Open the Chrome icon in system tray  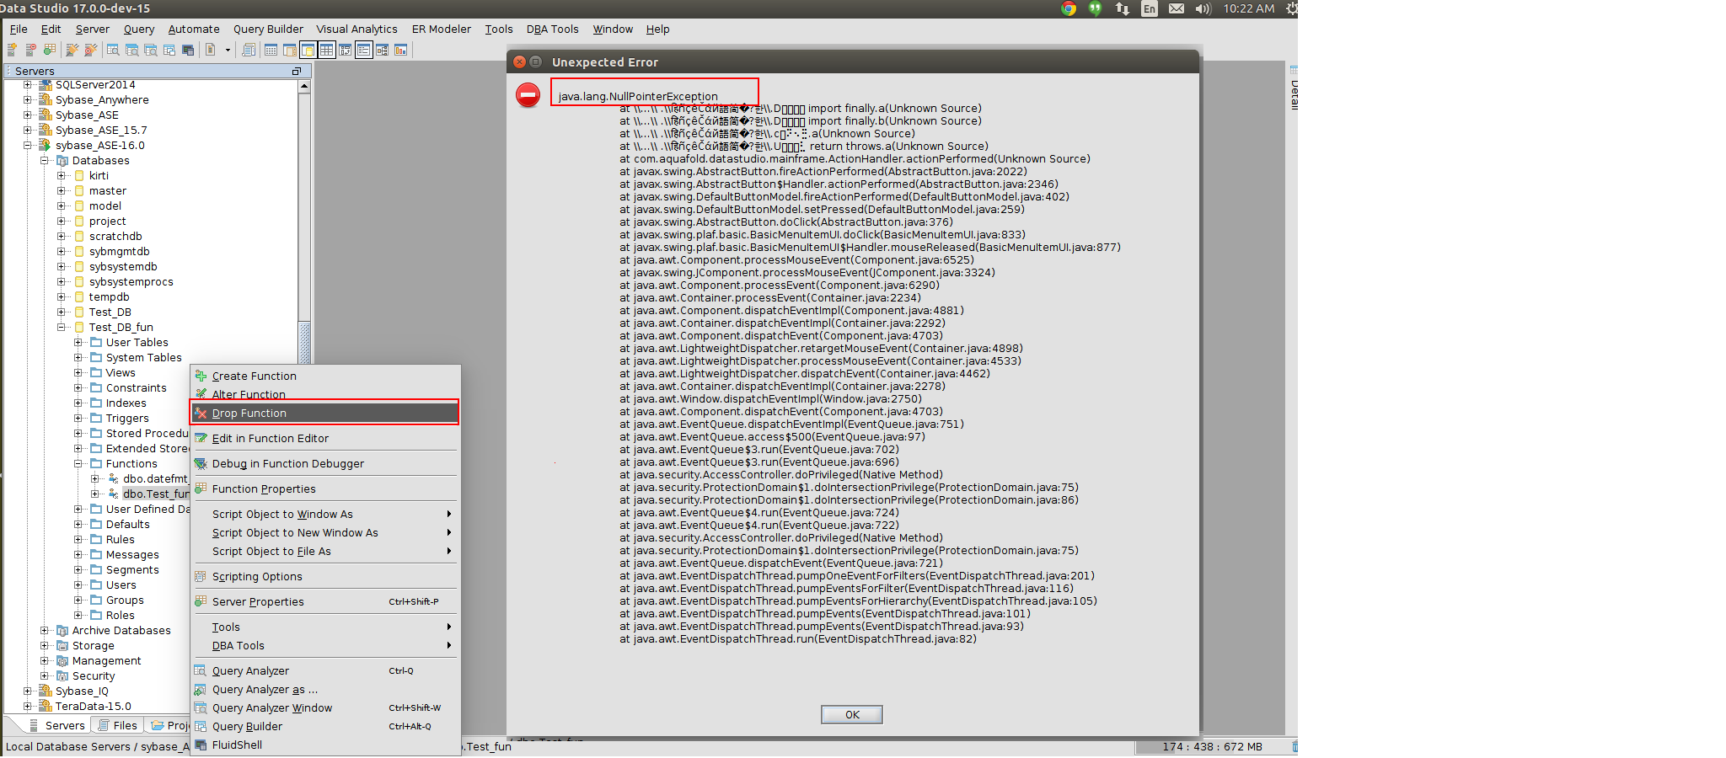(1069, 8)
